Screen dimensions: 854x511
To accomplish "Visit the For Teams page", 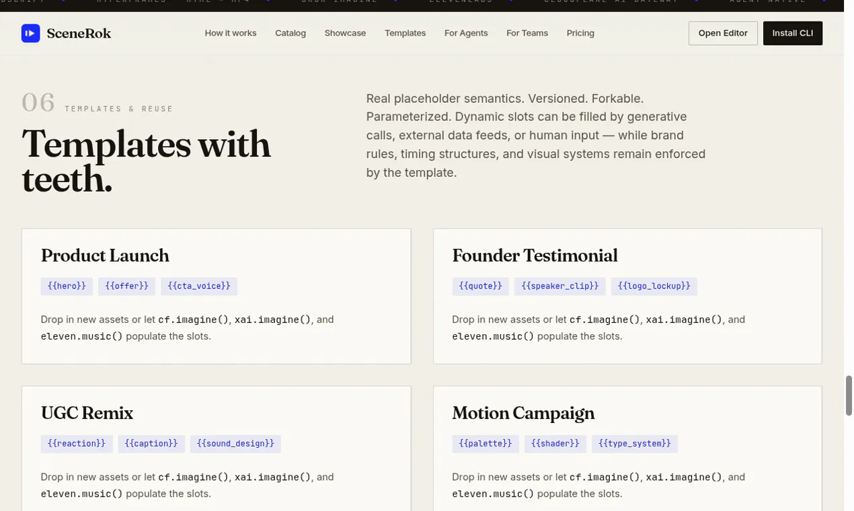I will 527,33.
